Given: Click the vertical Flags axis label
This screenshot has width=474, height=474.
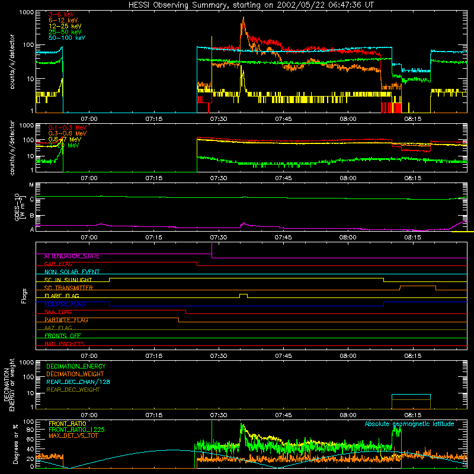Looking at the screenshot, I should 24,296.
